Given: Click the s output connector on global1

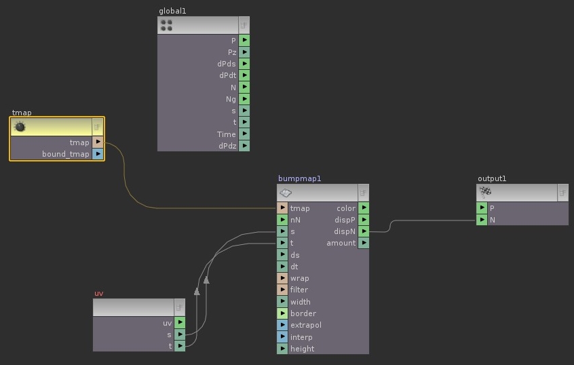Looking at the screenshot, I should tap(244, 111).
